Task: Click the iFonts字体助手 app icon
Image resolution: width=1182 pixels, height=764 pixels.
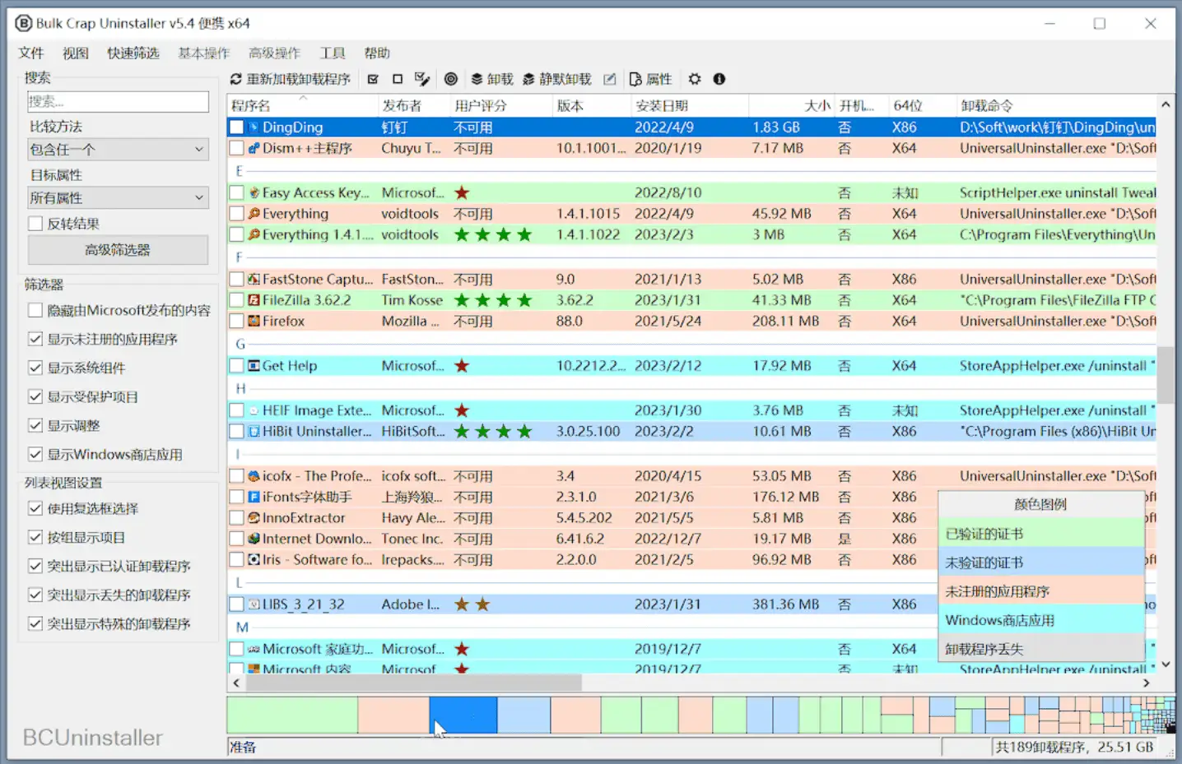Action: click(254, 497)
